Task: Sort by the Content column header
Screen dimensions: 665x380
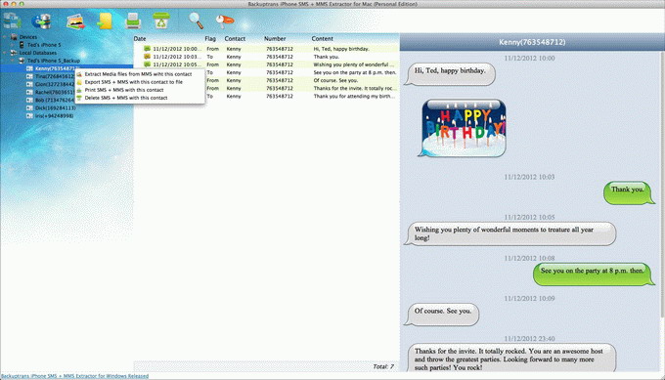Action: tap(323, 38)
